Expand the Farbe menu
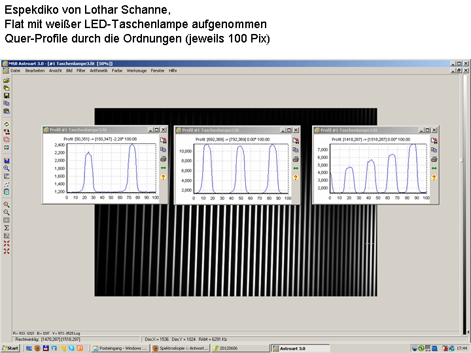Viewport: 471px width, 353px height. 117,70
